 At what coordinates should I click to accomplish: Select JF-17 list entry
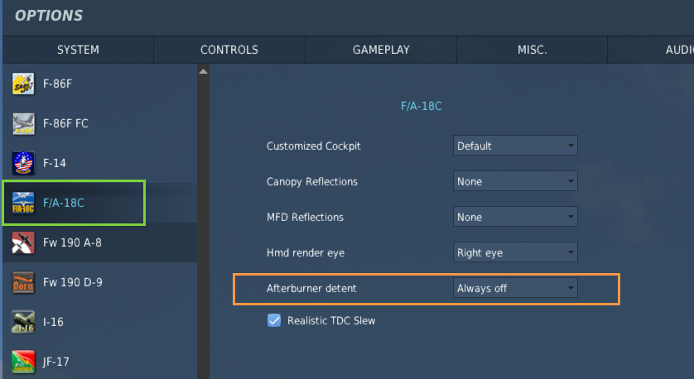coord(99,362)
